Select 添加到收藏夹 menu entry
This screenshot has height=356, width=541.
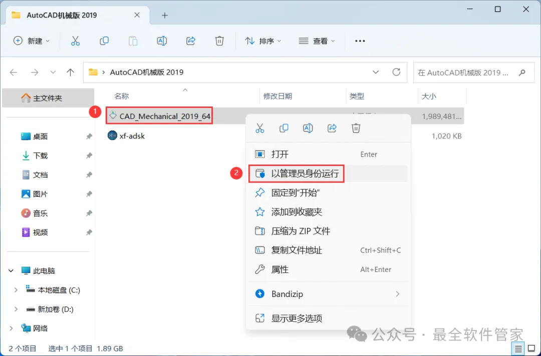(x=328, y=211)
